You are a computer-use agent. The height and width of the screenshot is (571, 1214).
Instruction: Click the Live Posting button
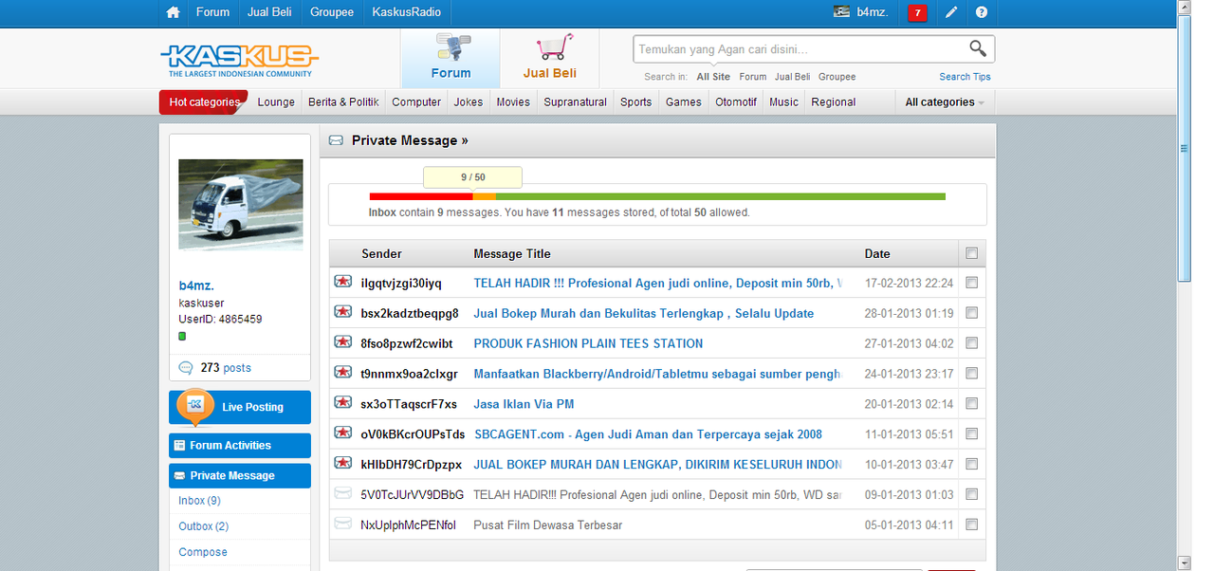(240, 408)
